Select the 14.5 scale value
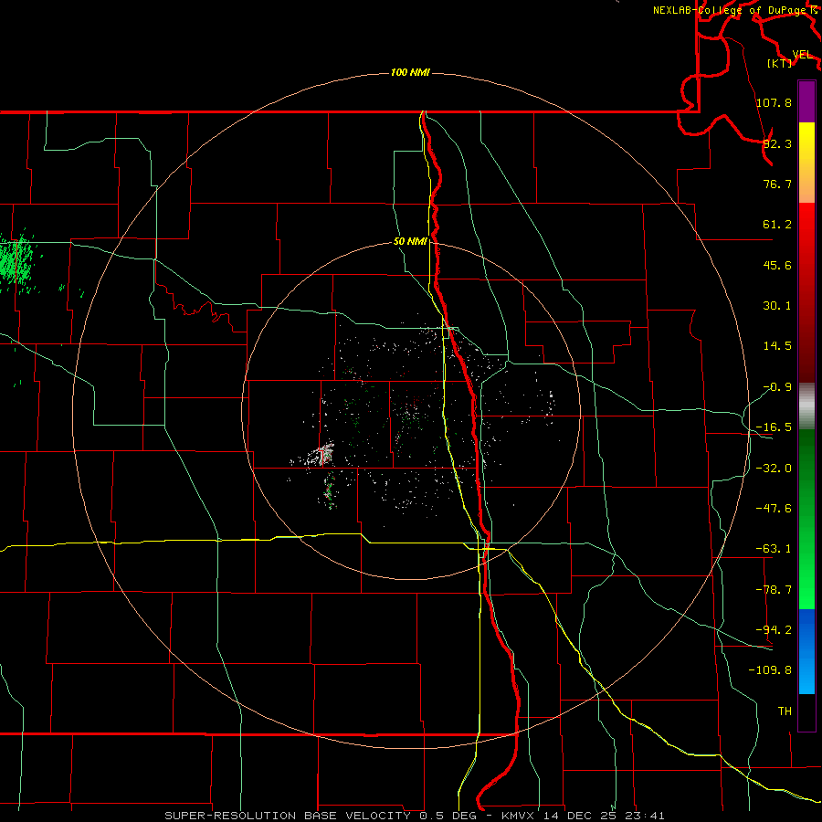 (x=777, y=346)
